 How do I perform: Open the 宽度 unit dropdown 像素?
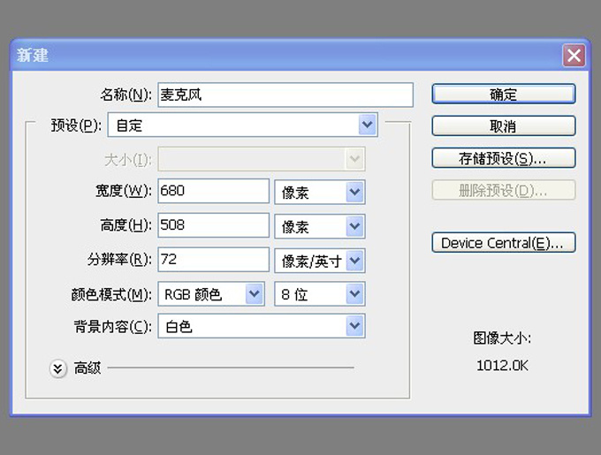(320, 192)
